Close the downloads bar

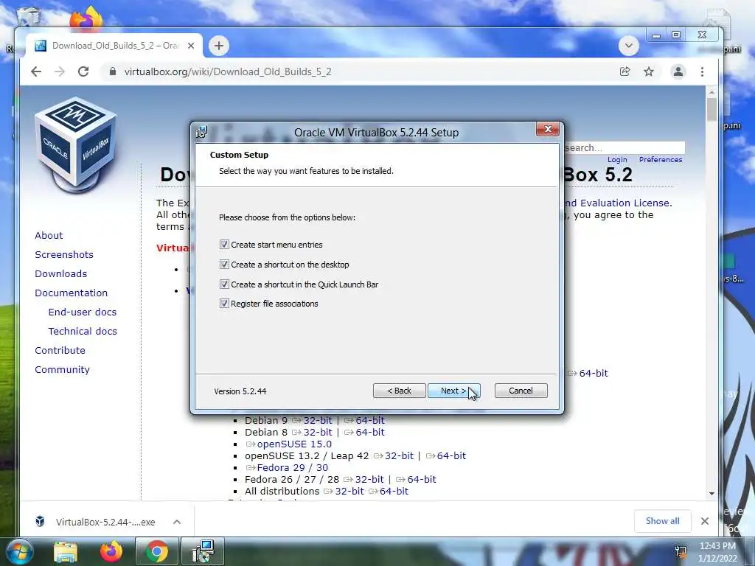pos(704,521)
